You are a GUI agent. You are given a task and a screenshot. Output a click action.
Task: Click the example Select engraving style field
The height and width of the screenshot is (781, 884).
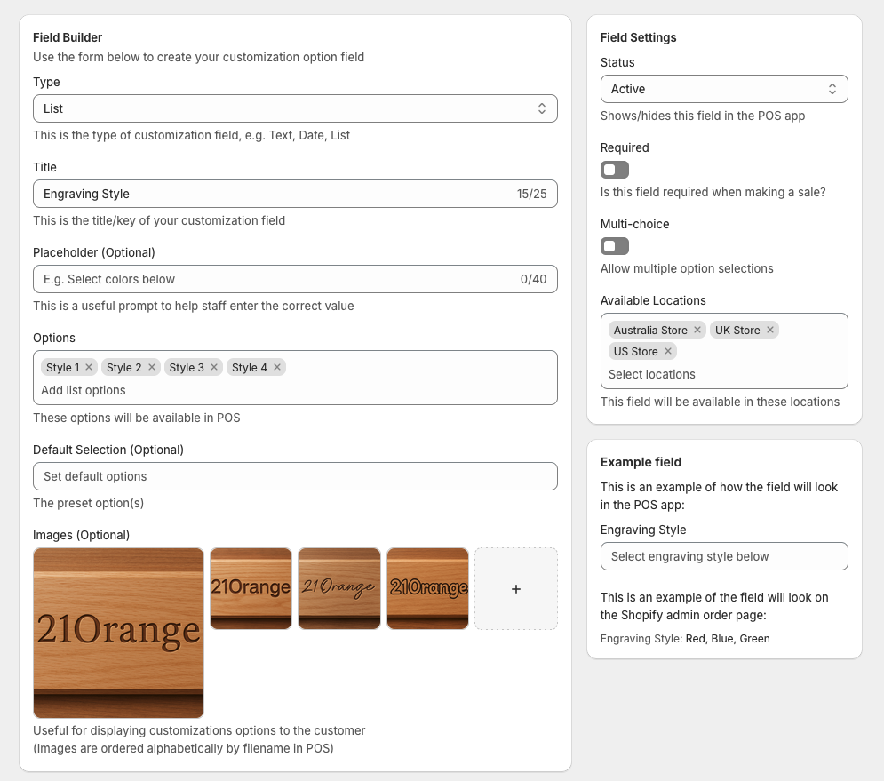tap(724, 556)
